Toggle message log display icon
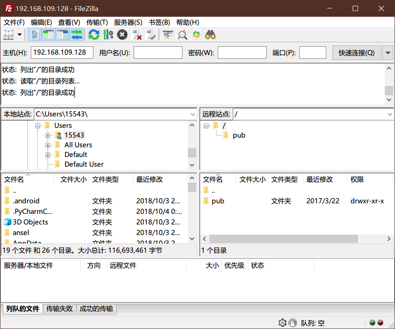The height and width of the screenshot is (329, 395). [x=34, y=35]
